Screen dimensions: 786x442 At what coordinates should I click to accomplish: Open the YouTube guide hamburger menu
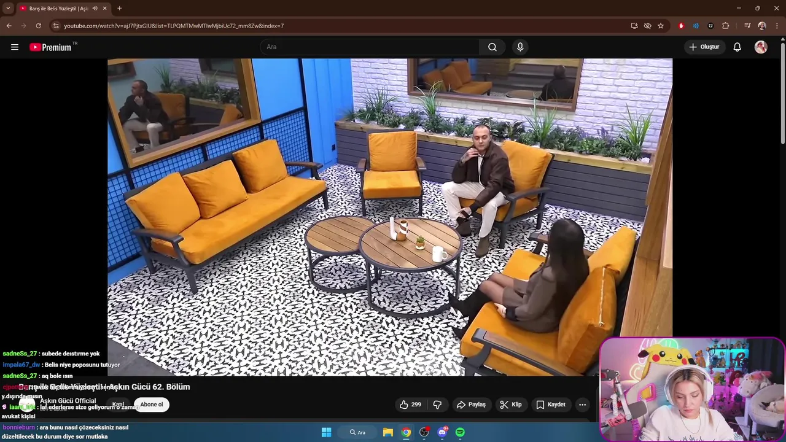point(15,47)
